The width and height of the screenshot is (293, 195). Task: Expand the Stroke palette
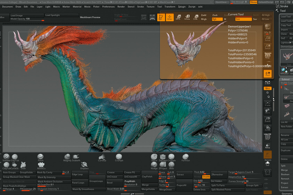(x=284, y=6)
